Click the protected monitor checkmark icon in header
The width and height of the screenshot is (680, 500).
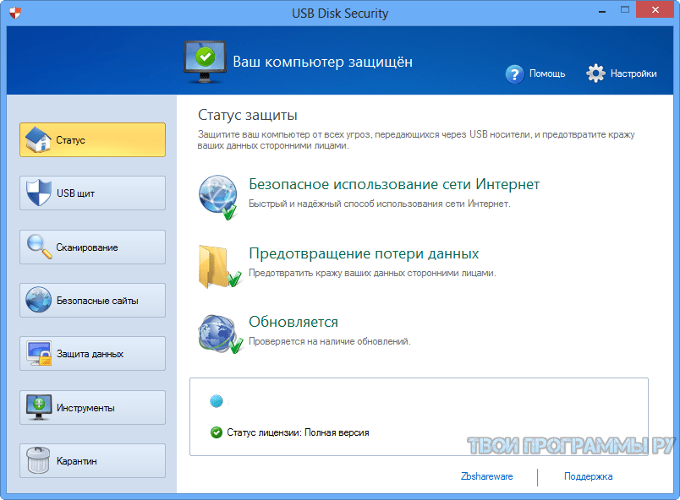coord(205,62)
